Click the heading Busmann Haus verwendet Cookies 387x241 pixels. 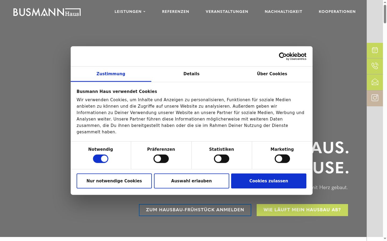point(117,91)
